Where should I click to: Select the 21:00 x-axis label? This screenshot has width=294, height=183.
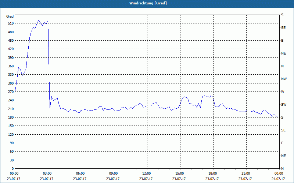(246, 173)
